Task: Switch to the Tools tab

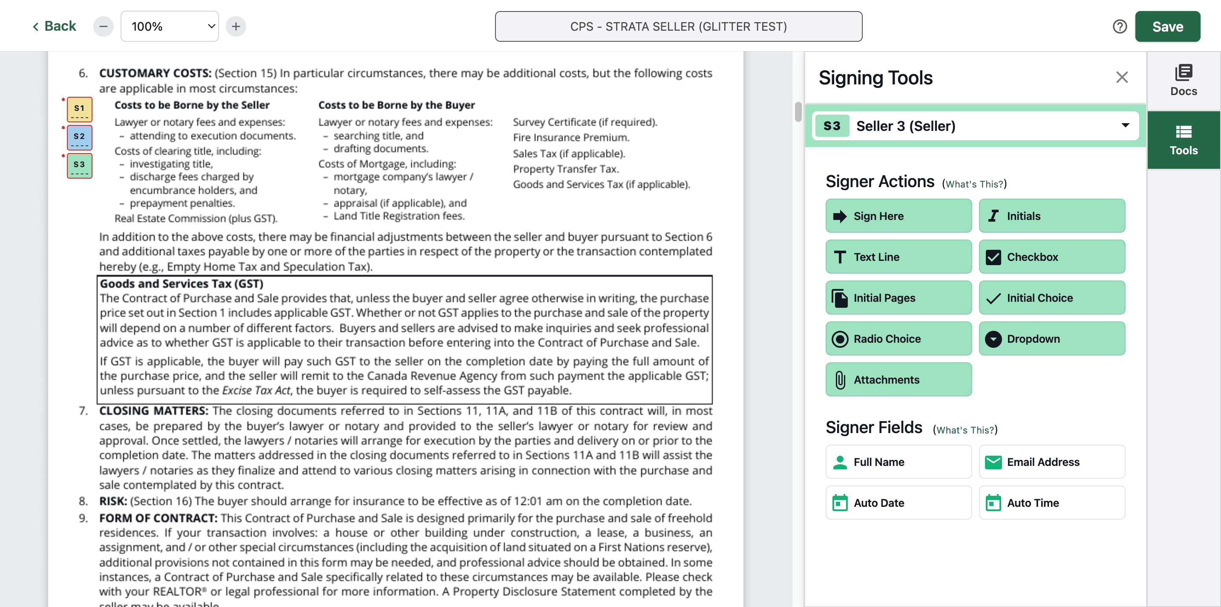Action: [1184, 140]
